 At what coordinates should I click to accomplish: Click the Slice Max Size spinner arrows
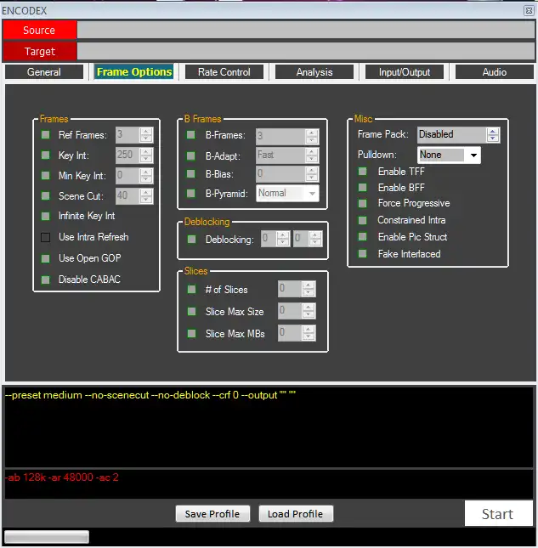(x=309, y=311)
